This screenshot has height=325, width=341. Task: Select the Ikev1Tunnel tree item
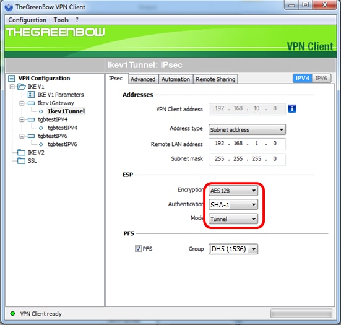pos(66,111)
